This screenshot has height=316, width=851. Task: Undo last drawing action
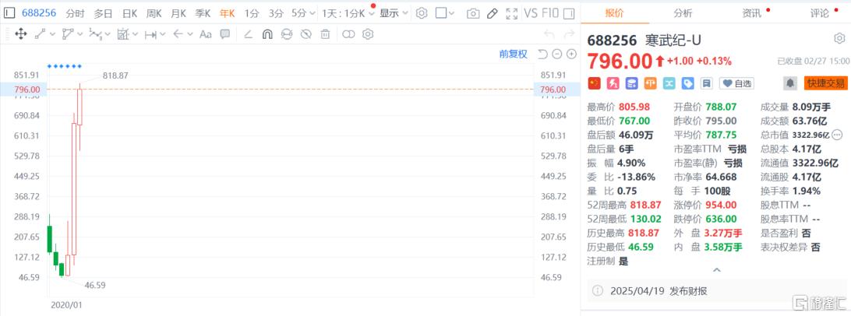549,35
